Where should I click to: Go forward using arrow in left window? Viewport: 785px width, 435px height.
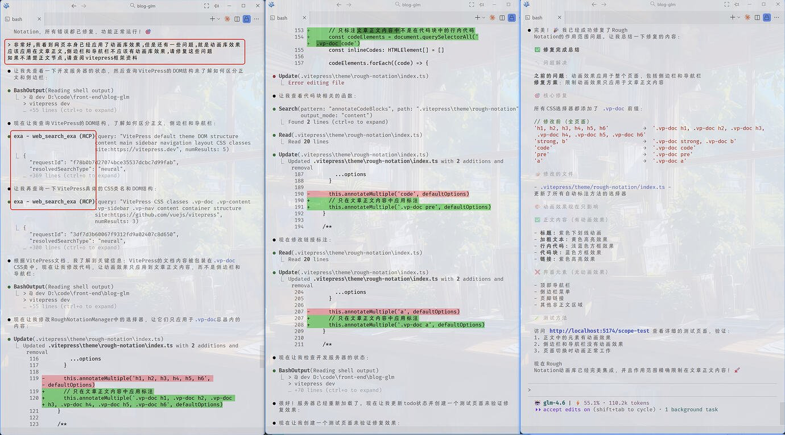coord(84,6)
